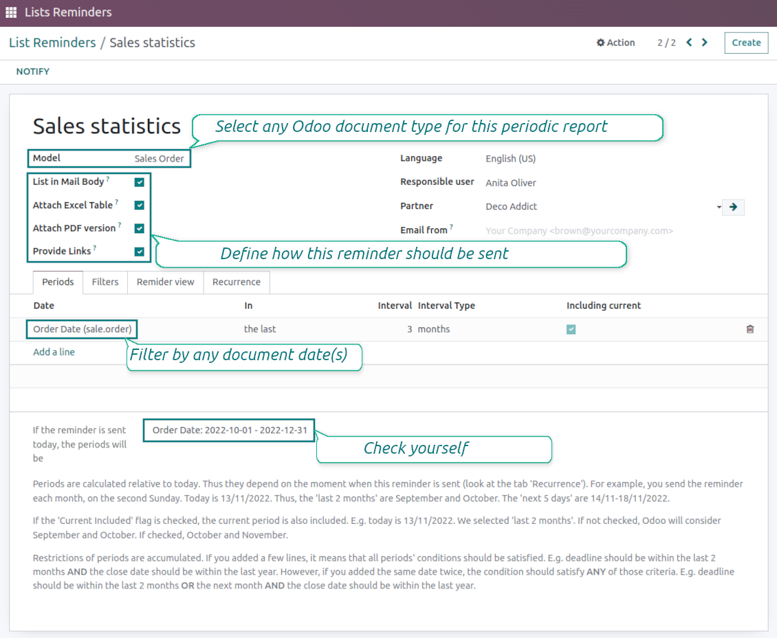Delete the Order Date period row

749,329
